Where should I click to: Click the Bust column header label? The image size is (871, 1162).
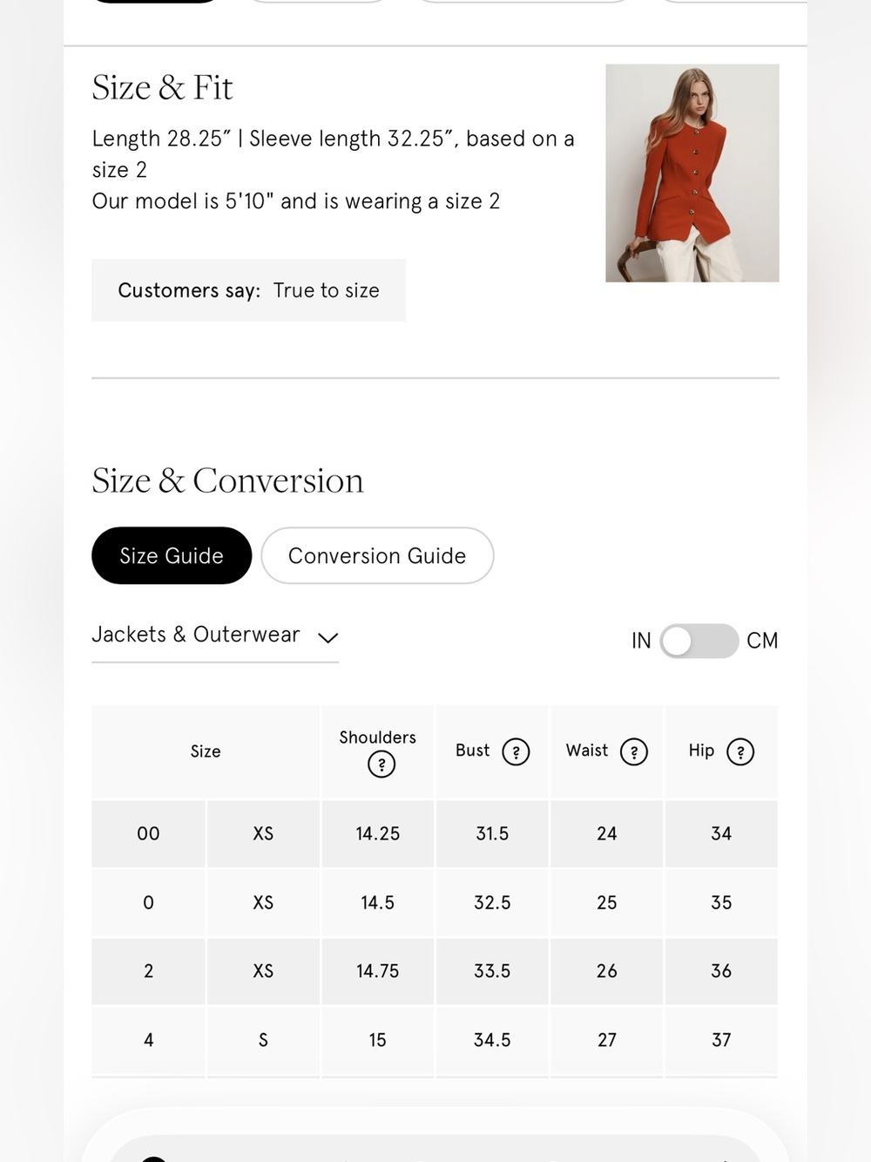click(x=473, y=751)
